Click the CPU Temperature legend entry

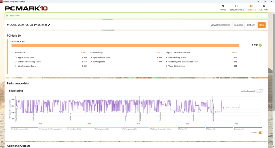pos(102,129)
